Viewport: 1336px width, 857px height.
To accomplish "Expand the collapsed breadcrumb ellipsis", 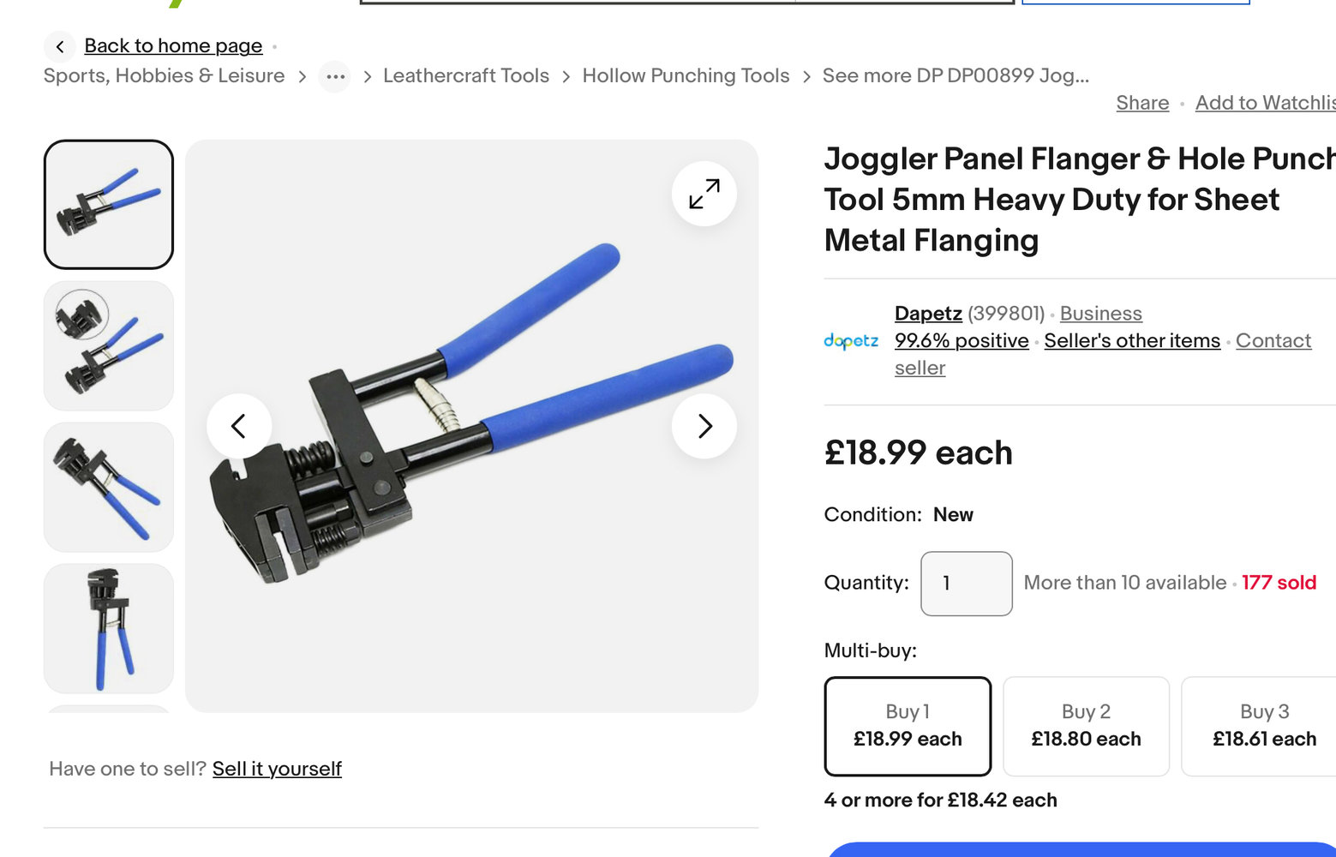I will pos(335,76).
